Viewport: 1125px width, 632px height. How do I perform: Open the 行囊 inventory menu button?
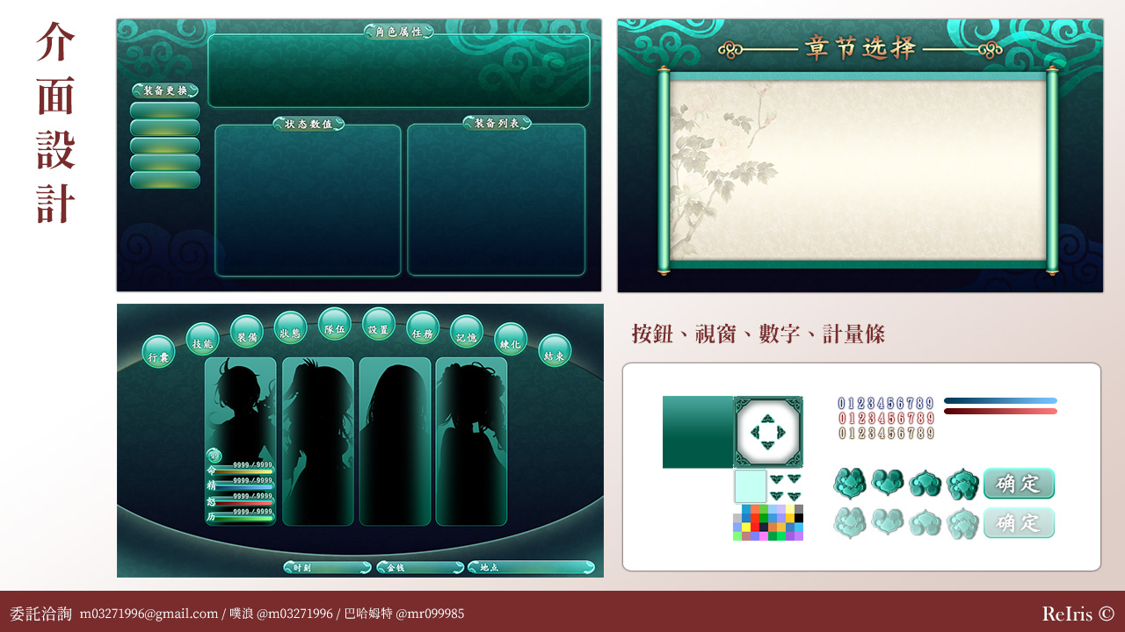159,352
